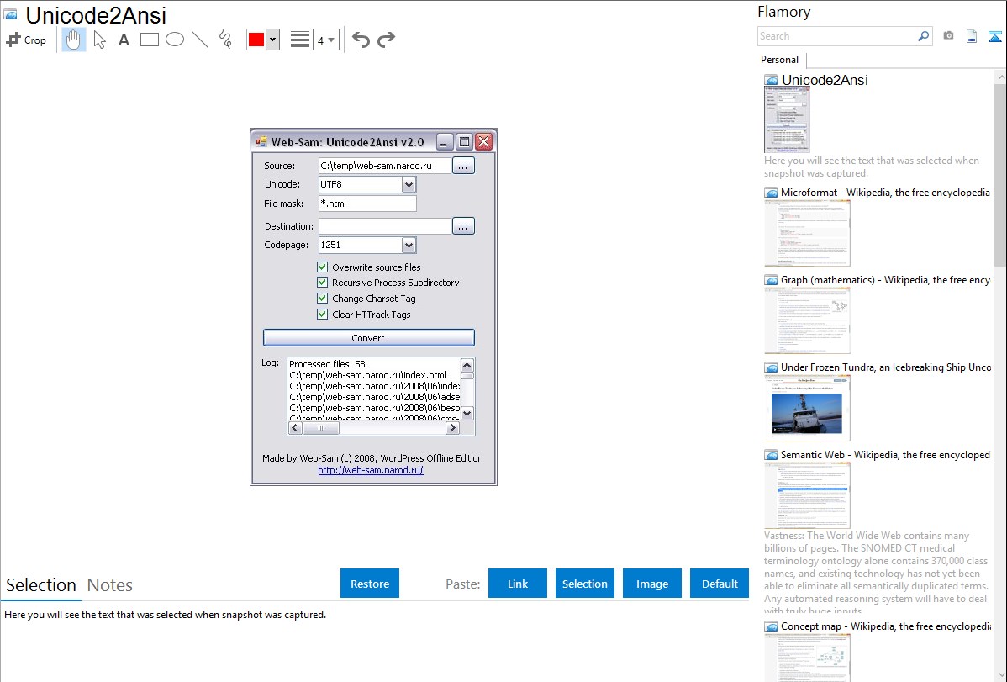Toggle the Overwrite source files checkbox
The width and height of the screenshot is (1007, 682).
point(322,267)
